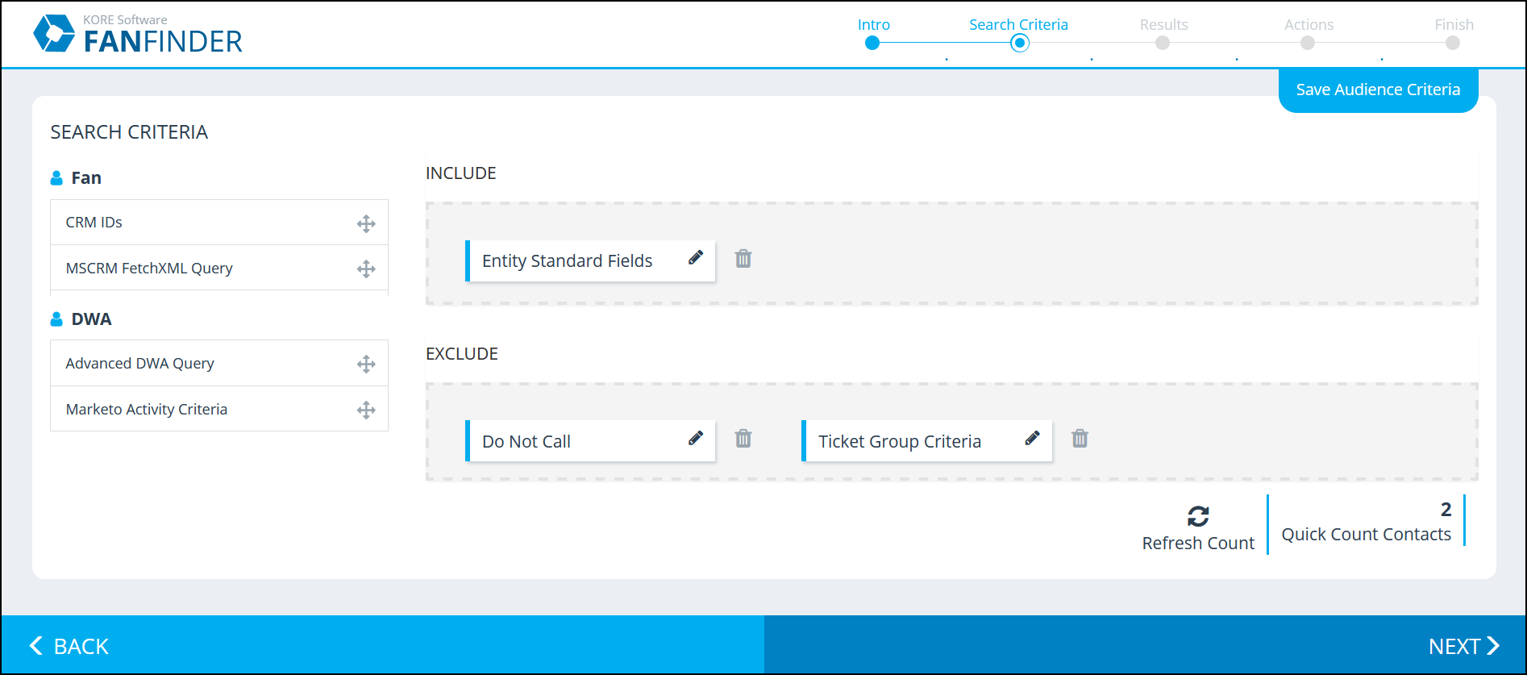Image resolution: width=1527 pixels, height=675 pixels.
Task: Go to the Intro step
Action: pos(873,33)
